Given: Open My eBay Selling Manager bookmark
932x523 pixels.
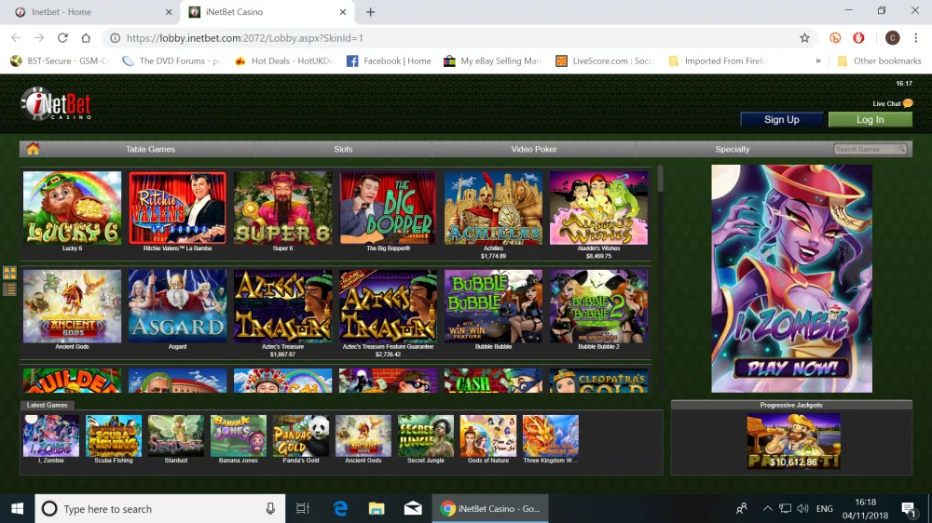Looking at the screenshot, I should coord(493,60).
